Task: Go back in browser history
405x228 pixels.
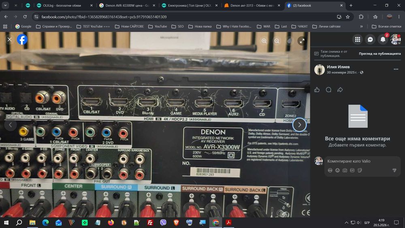Action: pyautogui.click(x=6, y=17)
